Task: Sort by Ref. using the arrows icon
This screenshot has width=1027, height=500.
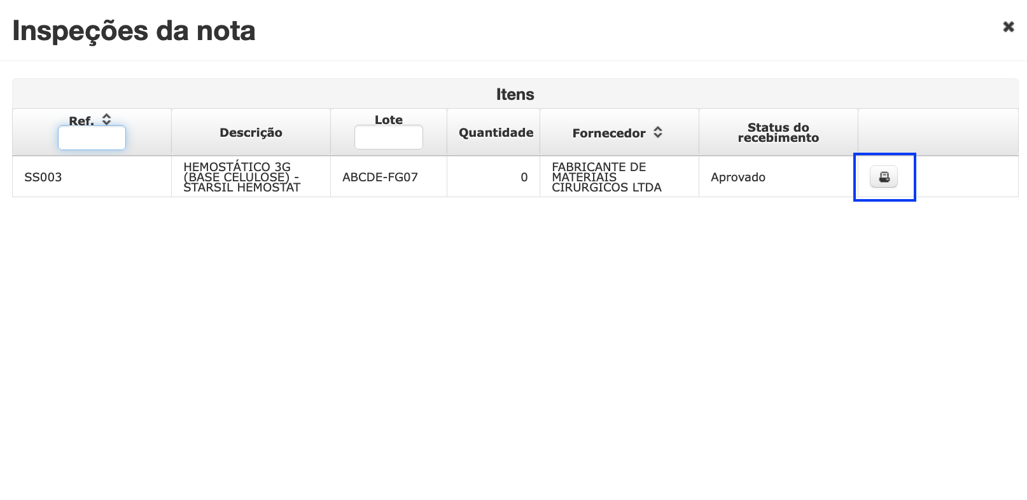Action: [x=106, y=119]
